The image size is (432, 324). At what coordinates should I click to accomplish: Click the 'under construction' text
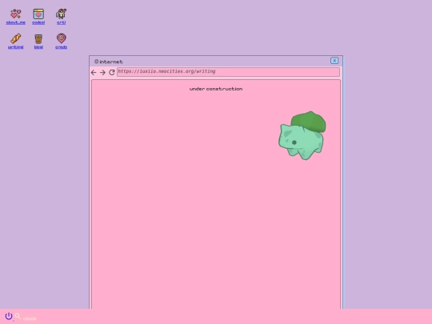pyautogui.click(x=216, y=89)
